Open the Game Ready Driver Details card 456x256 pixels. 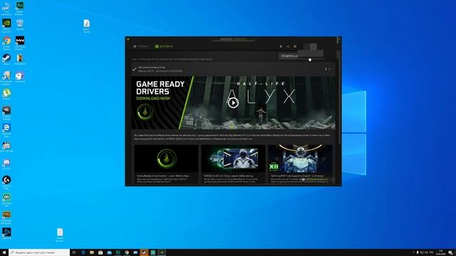166,164
